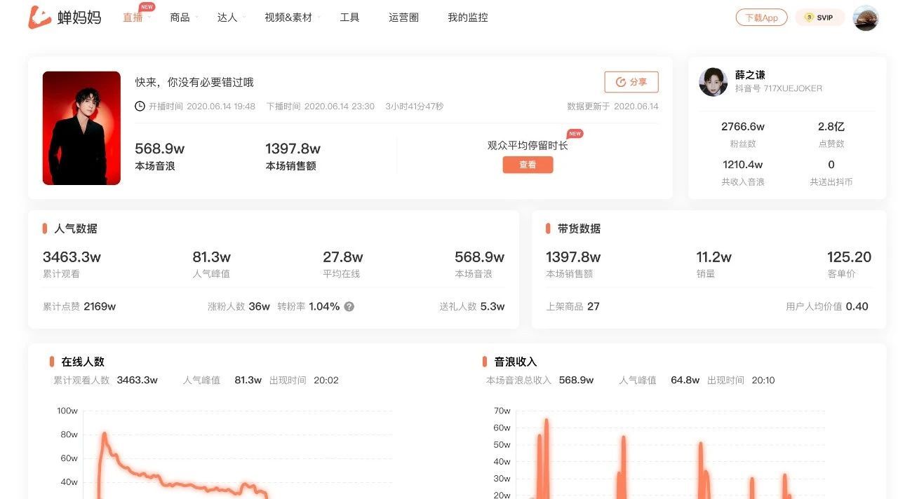Click 薛之谦 profile avatar
The height and width of the screenshot is (499, 898).
713,82
